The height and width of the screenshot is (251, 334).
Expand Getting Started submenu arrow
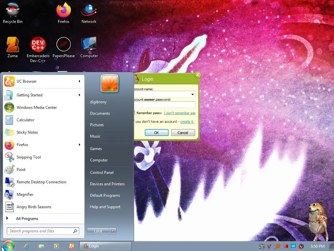click(x=80, y=95)
